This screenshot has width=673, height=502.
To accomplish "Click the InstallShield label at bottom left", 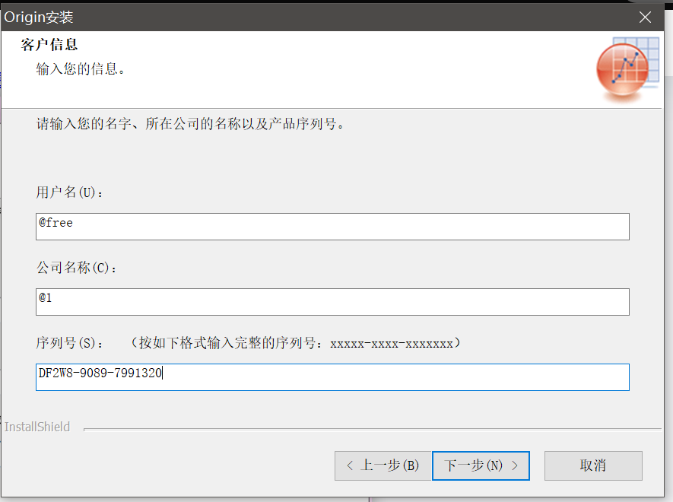I will pos(37,427).
